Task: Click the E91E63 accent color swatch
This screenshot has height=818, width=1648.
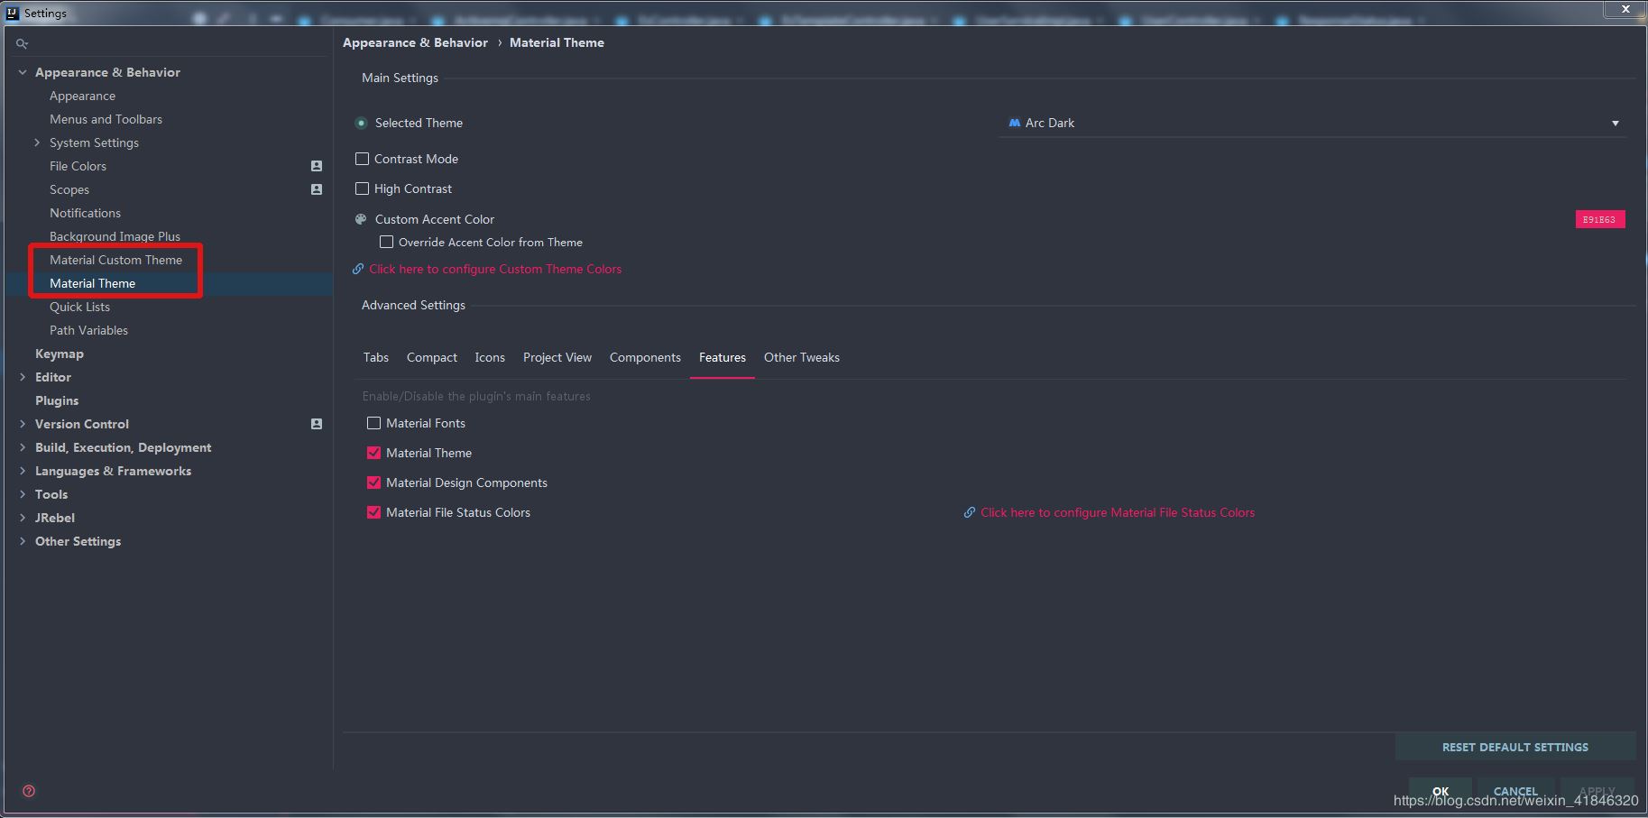Action: (x=1599, y=218)
